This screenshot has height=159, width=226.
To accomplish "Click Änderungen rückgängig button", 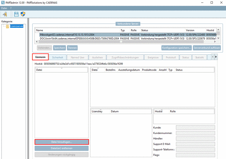I will point(62,155).
